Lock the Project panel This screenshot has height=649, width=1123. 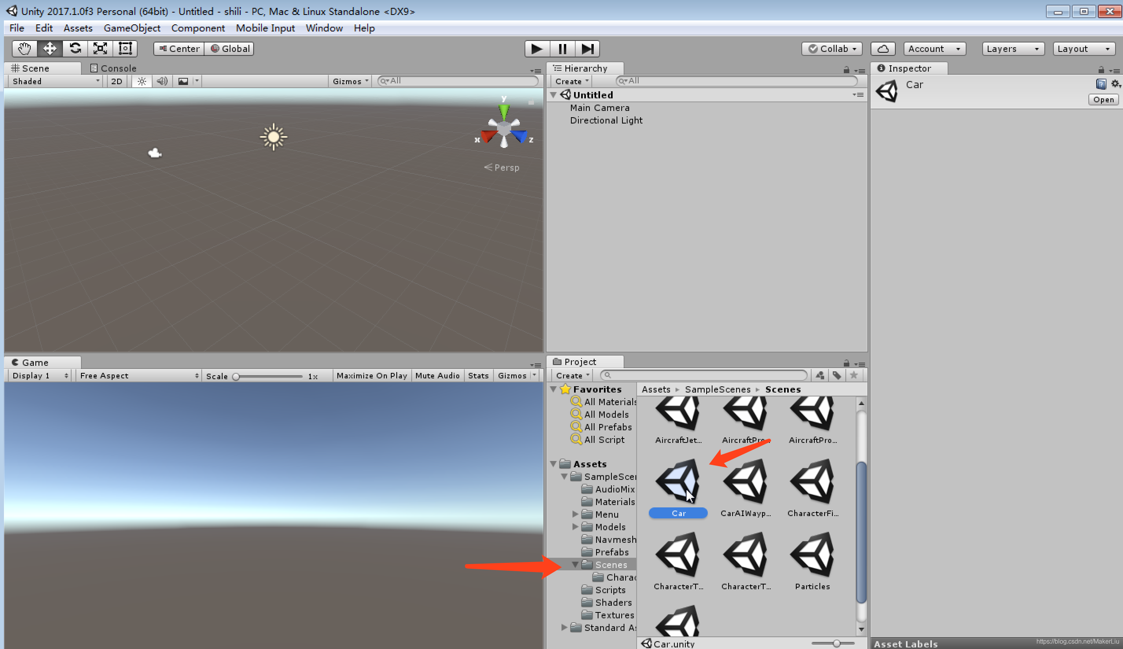[x=846, y=363]
